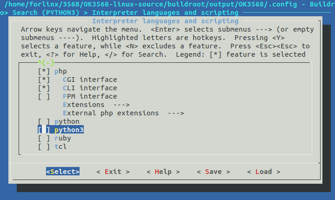
Task: Open Help from the bottom bar
Action: pos(163,172)
